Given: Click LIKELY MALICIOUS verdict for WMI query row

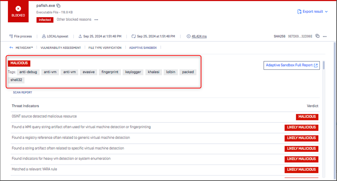Looking at the screenshot, I should click(301, 128).
